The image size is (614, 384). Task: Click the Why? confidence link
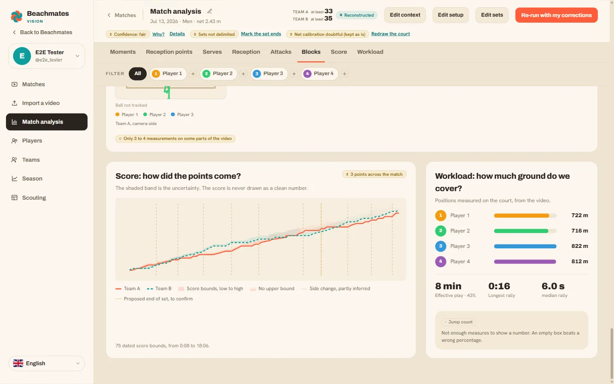(x=159, y=34)
